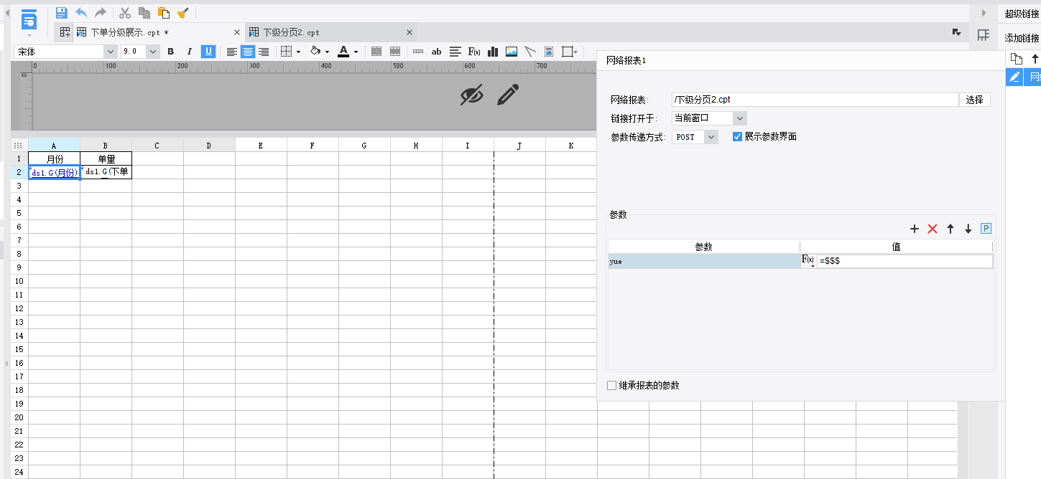1041x479 pixels.
Task: Expand the right panel arrow at top
Action: coord(984,13)
